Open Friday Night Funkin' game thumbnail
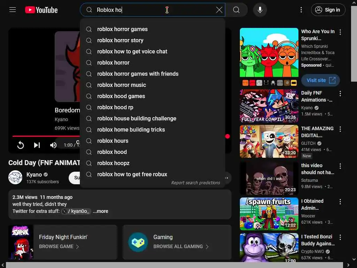 tap(21, 242)
